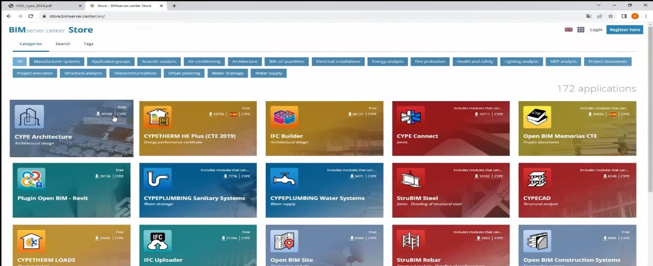Open a new browser tab with plus

tap(174, 5)
